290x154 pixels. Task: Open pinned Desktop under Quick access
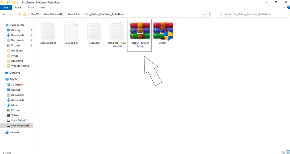pos(16,30)
